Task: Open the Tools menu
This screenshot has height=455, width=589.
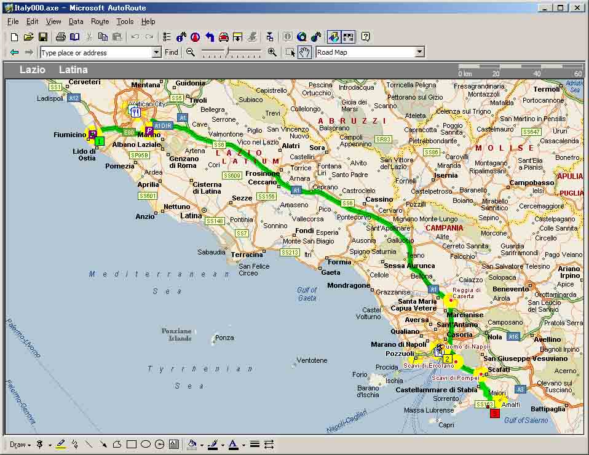Action: point(125,22)
